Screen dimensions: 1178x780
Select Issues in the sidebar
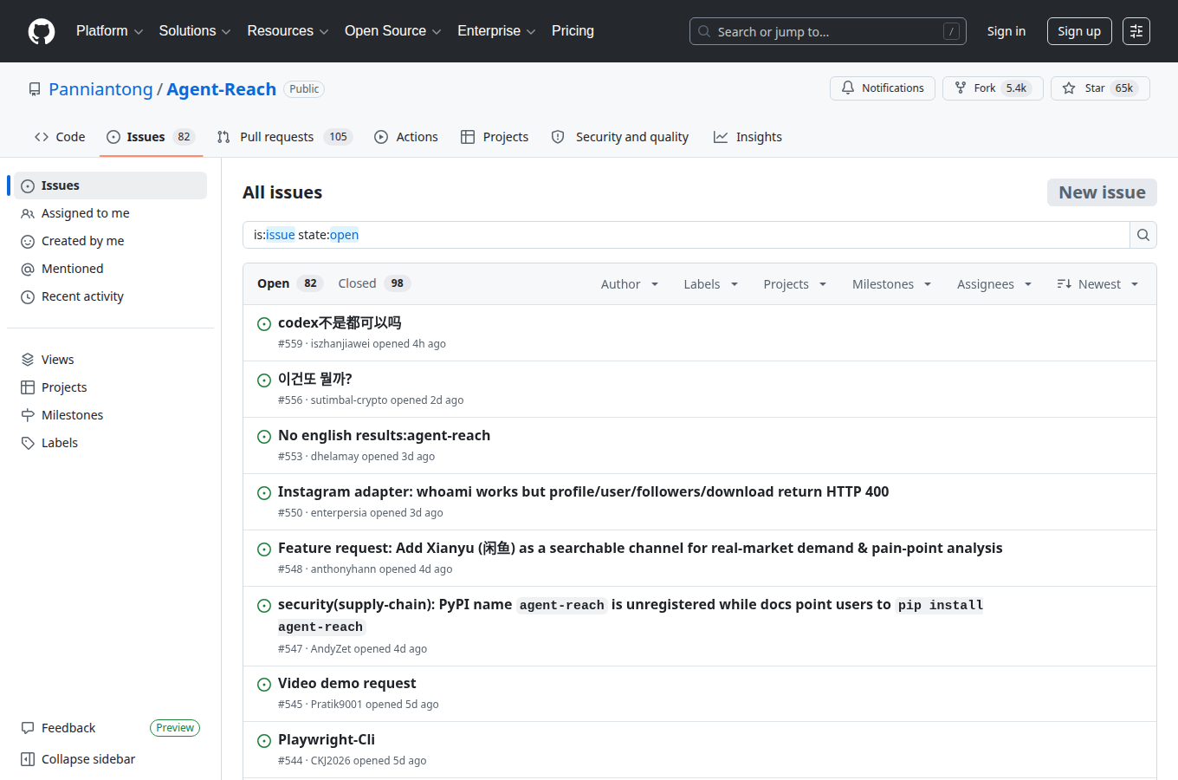[110, 185]
